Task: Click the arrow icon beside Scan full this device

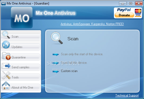Action: (x=56, y=63)
